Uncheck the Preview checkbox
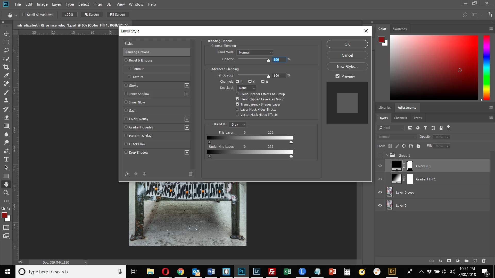This screenshot has height=278, width=495. (x=337, y=76)
